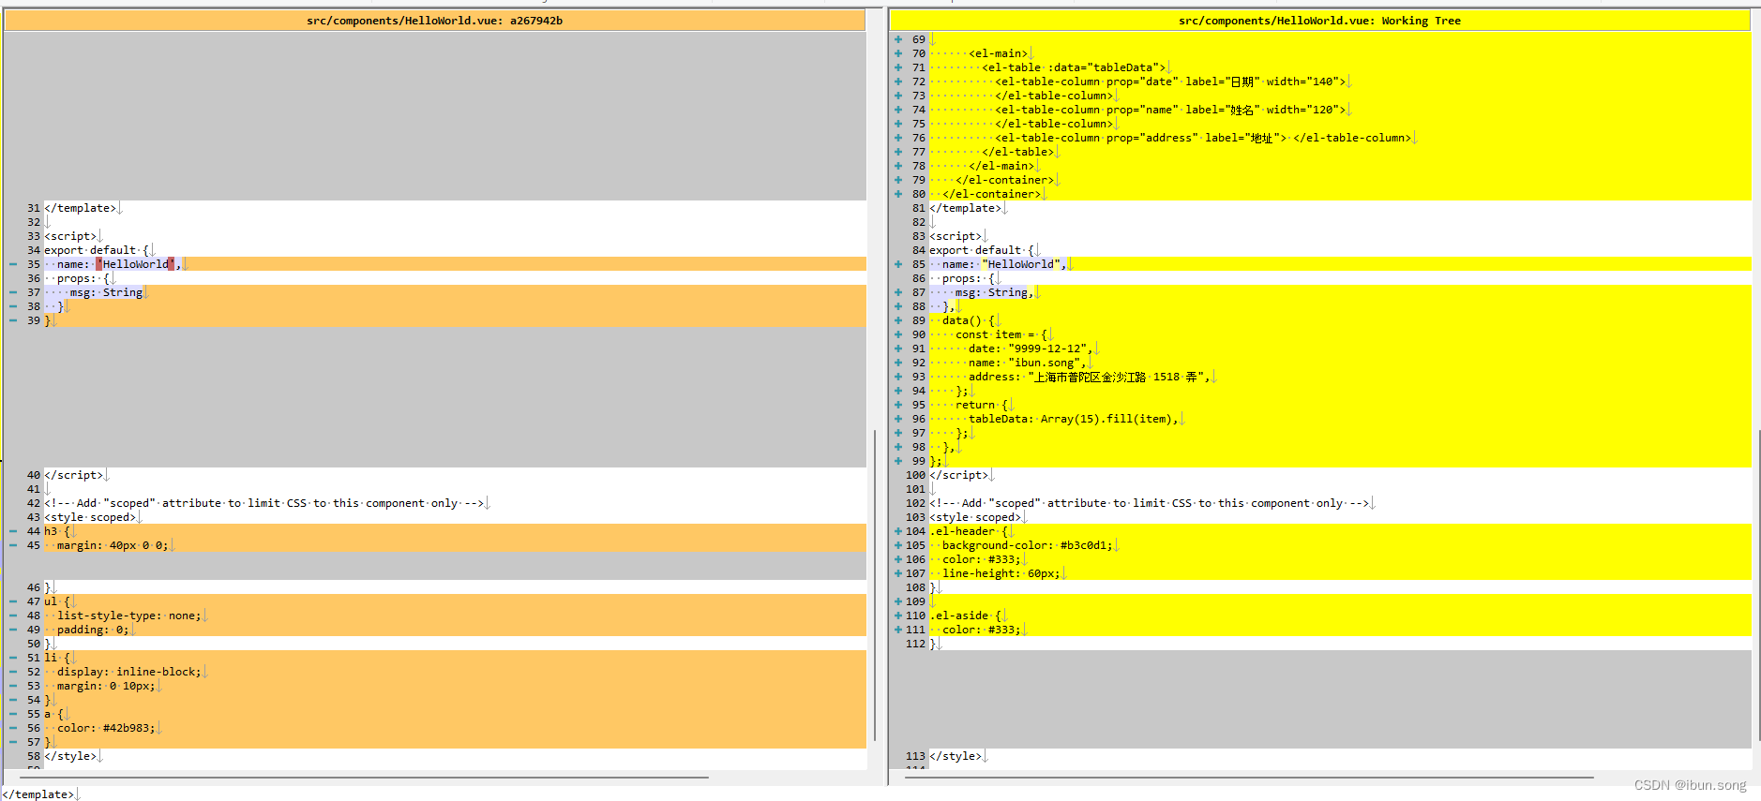Click the right pane horizontal scrollbar
The image size is (1761, 801).
[1249, 778]
